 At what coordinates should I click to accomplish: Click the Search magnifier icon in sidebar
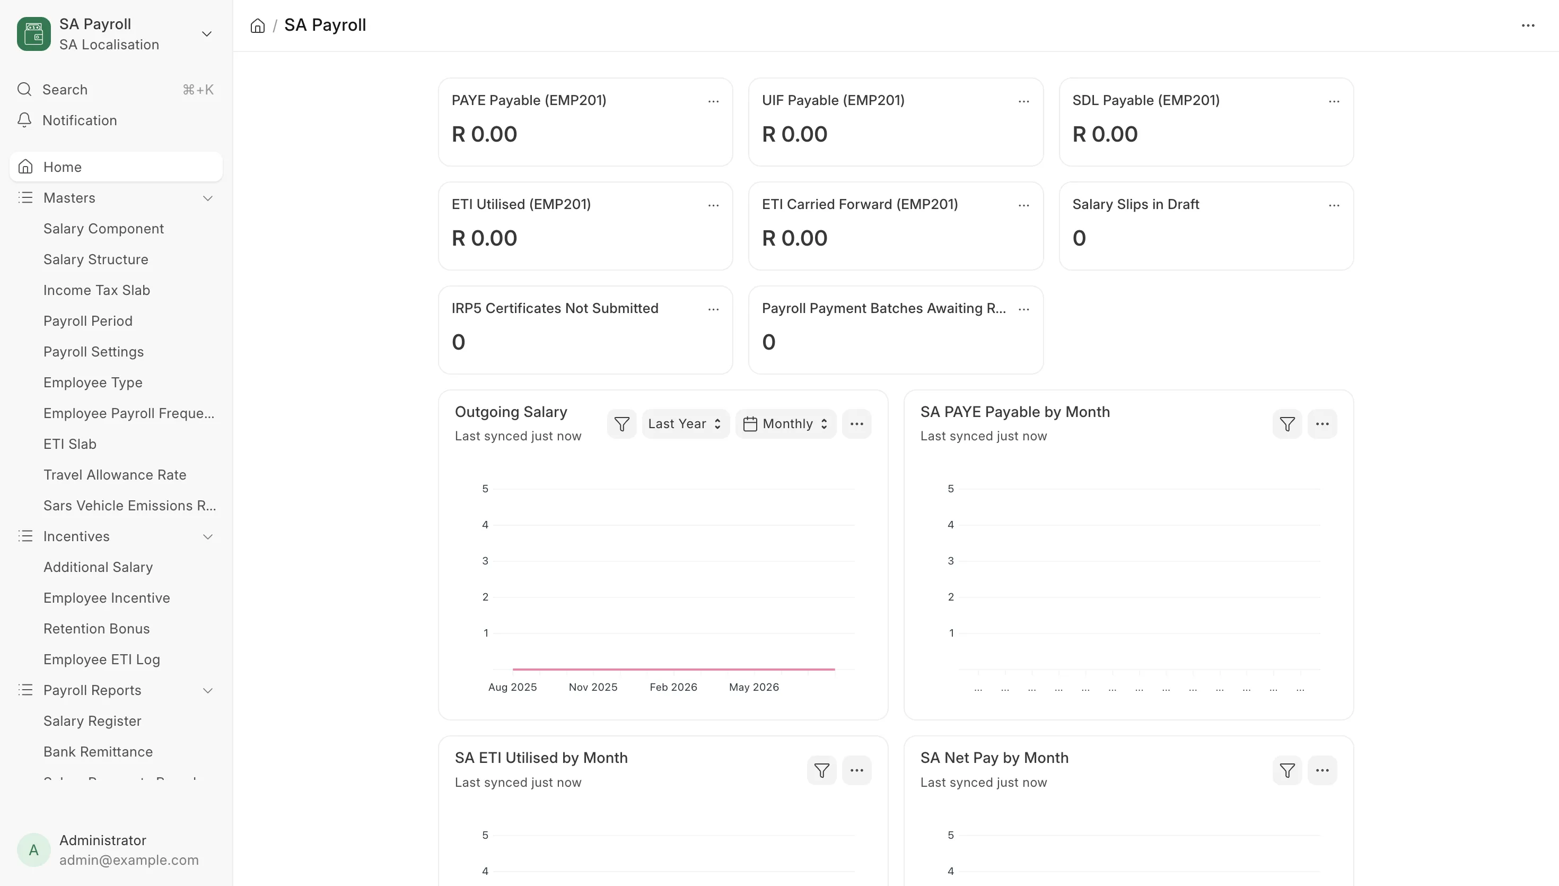[24, 90]
